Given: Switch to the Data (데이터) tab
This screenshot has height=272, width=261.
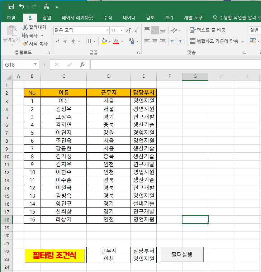Looking at the screenshot, I should (x=129, y=18).
